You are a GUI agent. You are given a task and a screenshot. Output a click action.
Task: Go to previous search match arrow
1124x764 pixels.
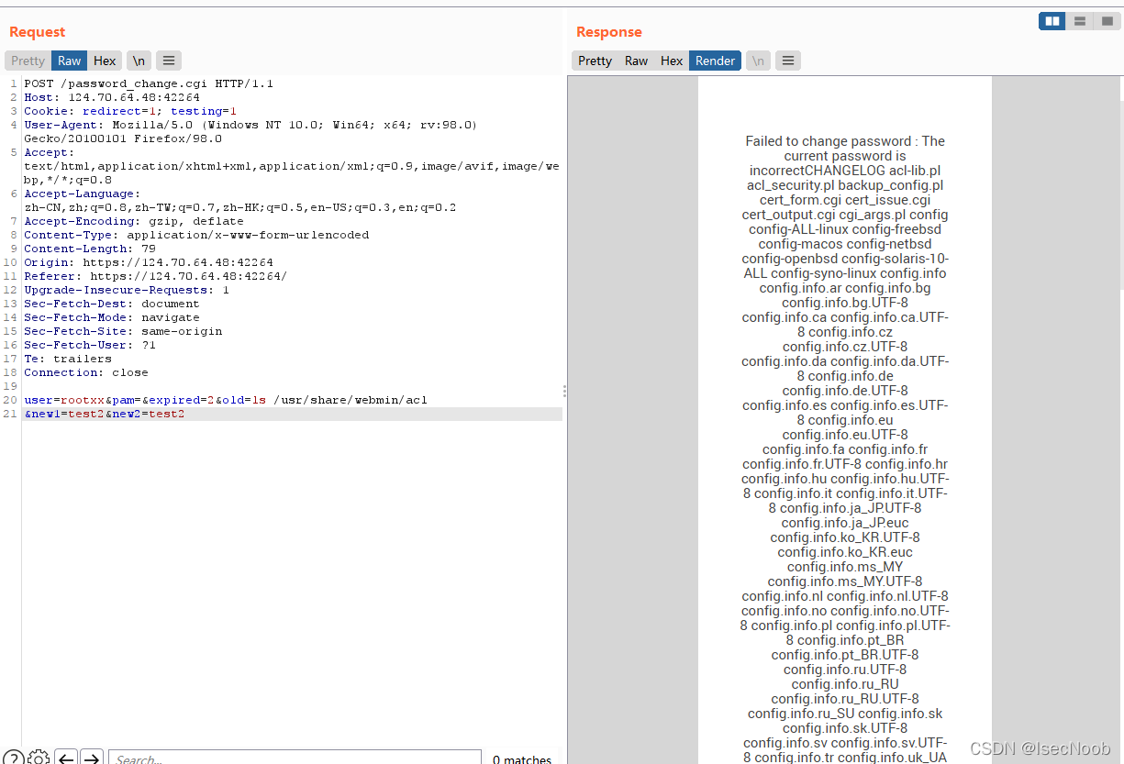66,758
